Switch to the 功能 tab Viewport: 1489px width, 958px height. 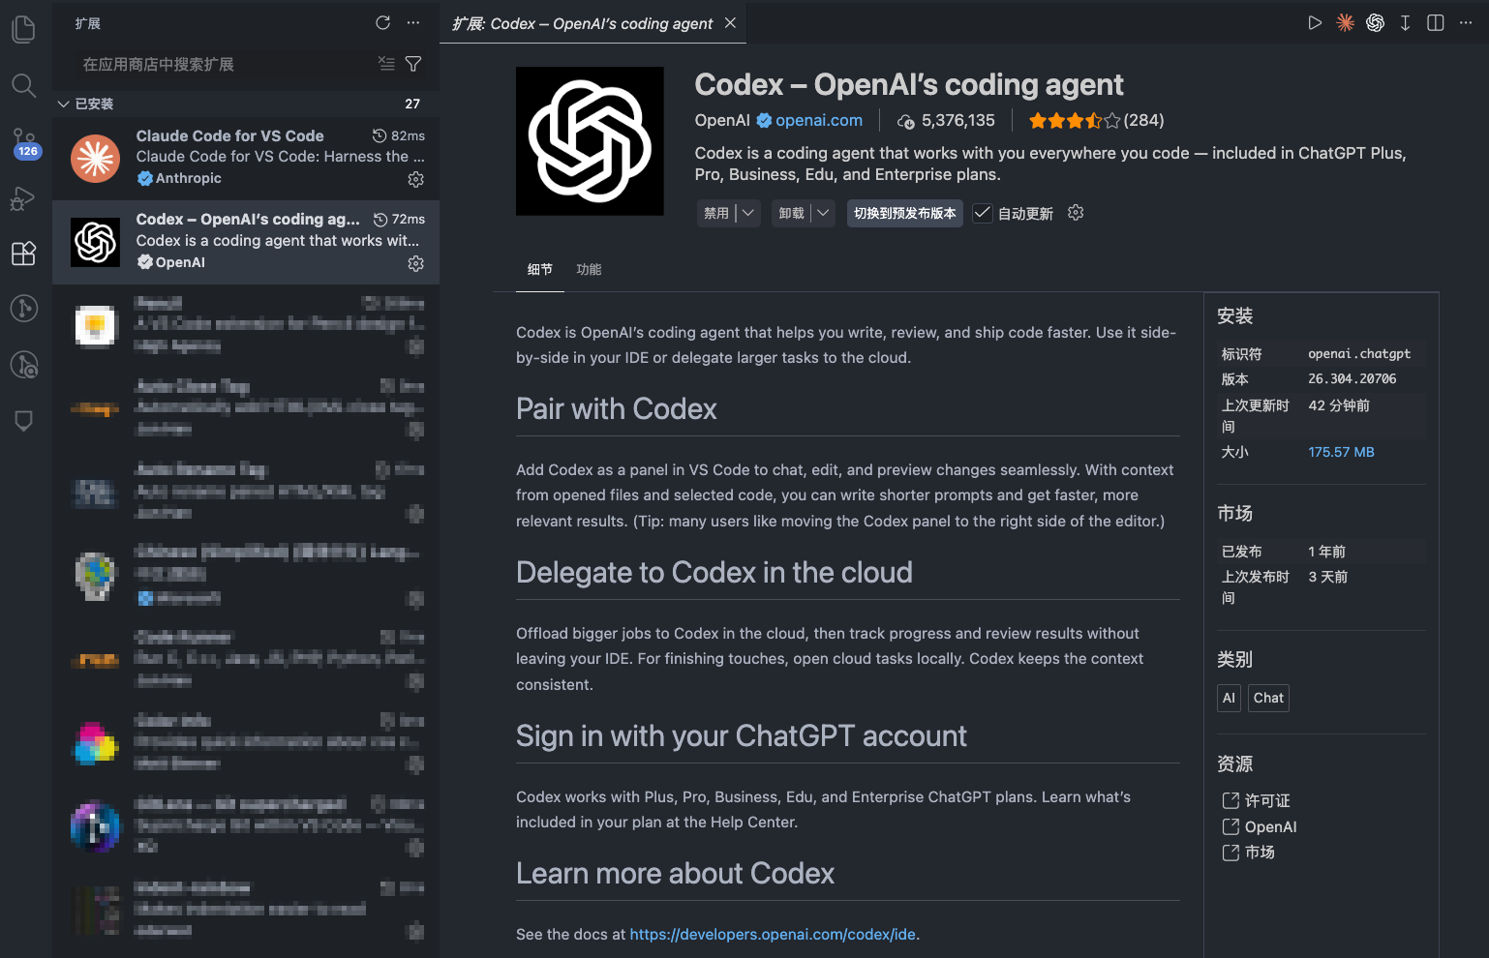[589, 270]
